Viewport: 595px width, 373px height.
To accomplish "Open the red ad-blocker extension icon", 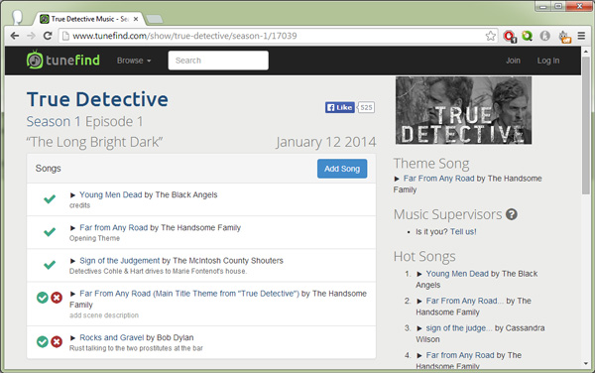I will coord(510,36).
